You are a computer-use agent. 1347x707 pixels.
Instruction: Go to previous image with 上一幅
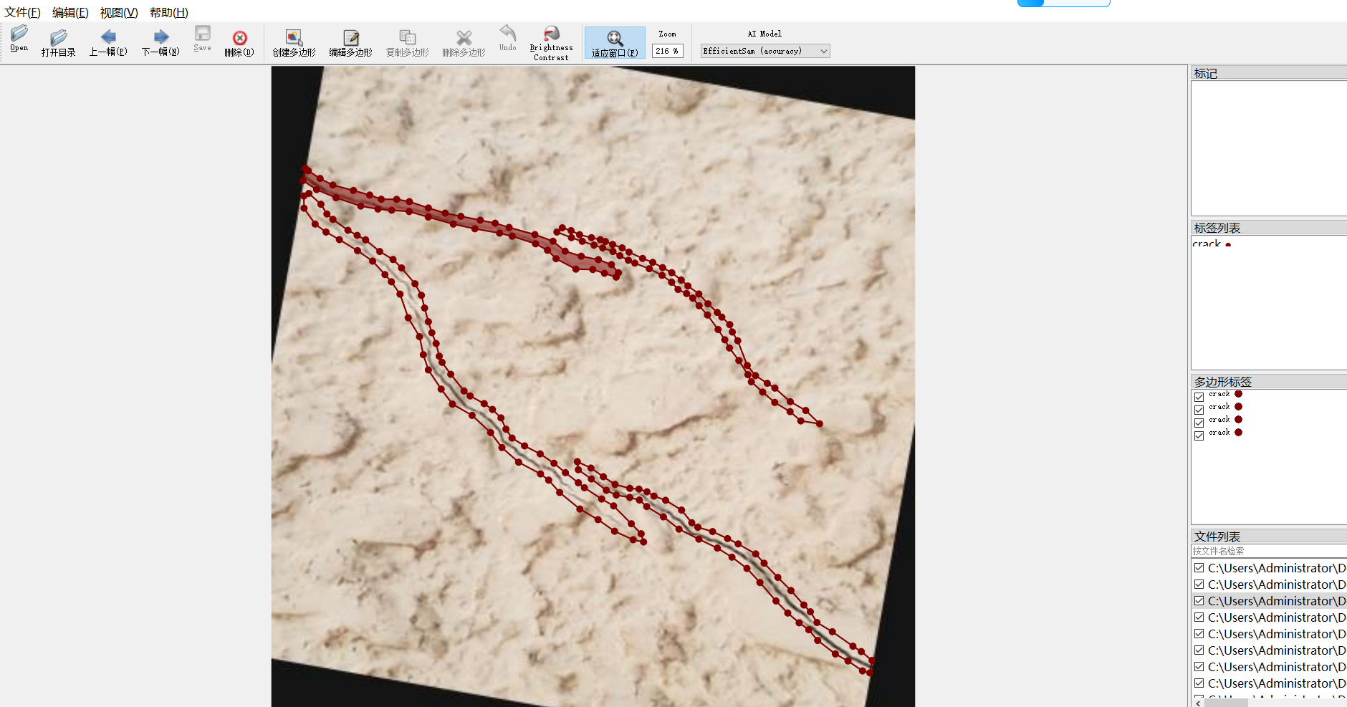108,38
